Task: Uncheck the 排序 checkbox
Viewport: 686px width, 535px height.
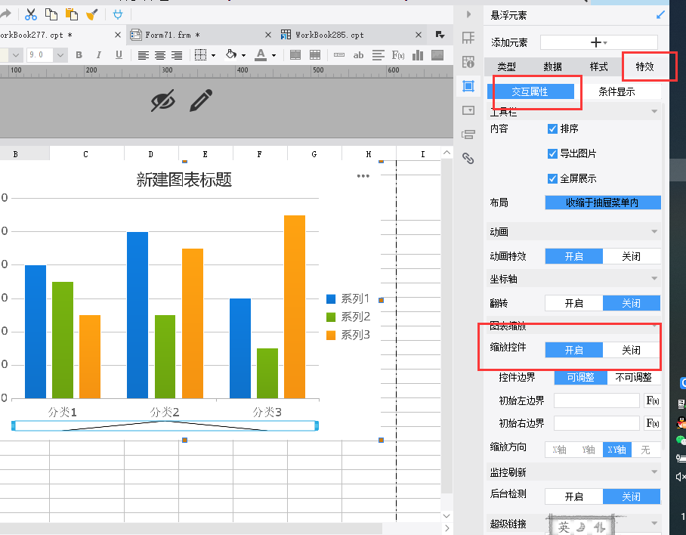Action: (552, 129)
